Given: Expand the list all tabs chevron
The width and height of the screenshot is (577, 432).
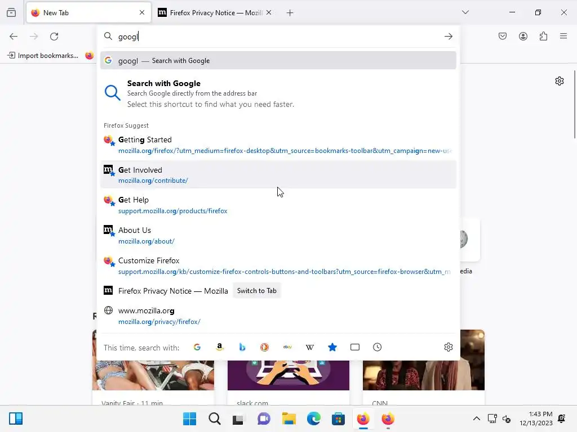Looking at the screenshot, I should pyautogui.click(x=465, y=12).
